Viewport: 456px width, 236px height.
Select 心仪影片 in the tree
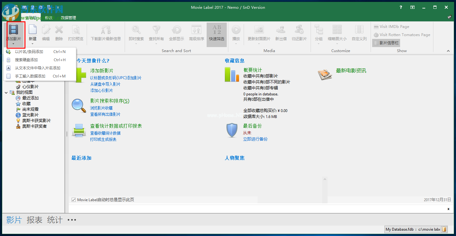[30, 87]
